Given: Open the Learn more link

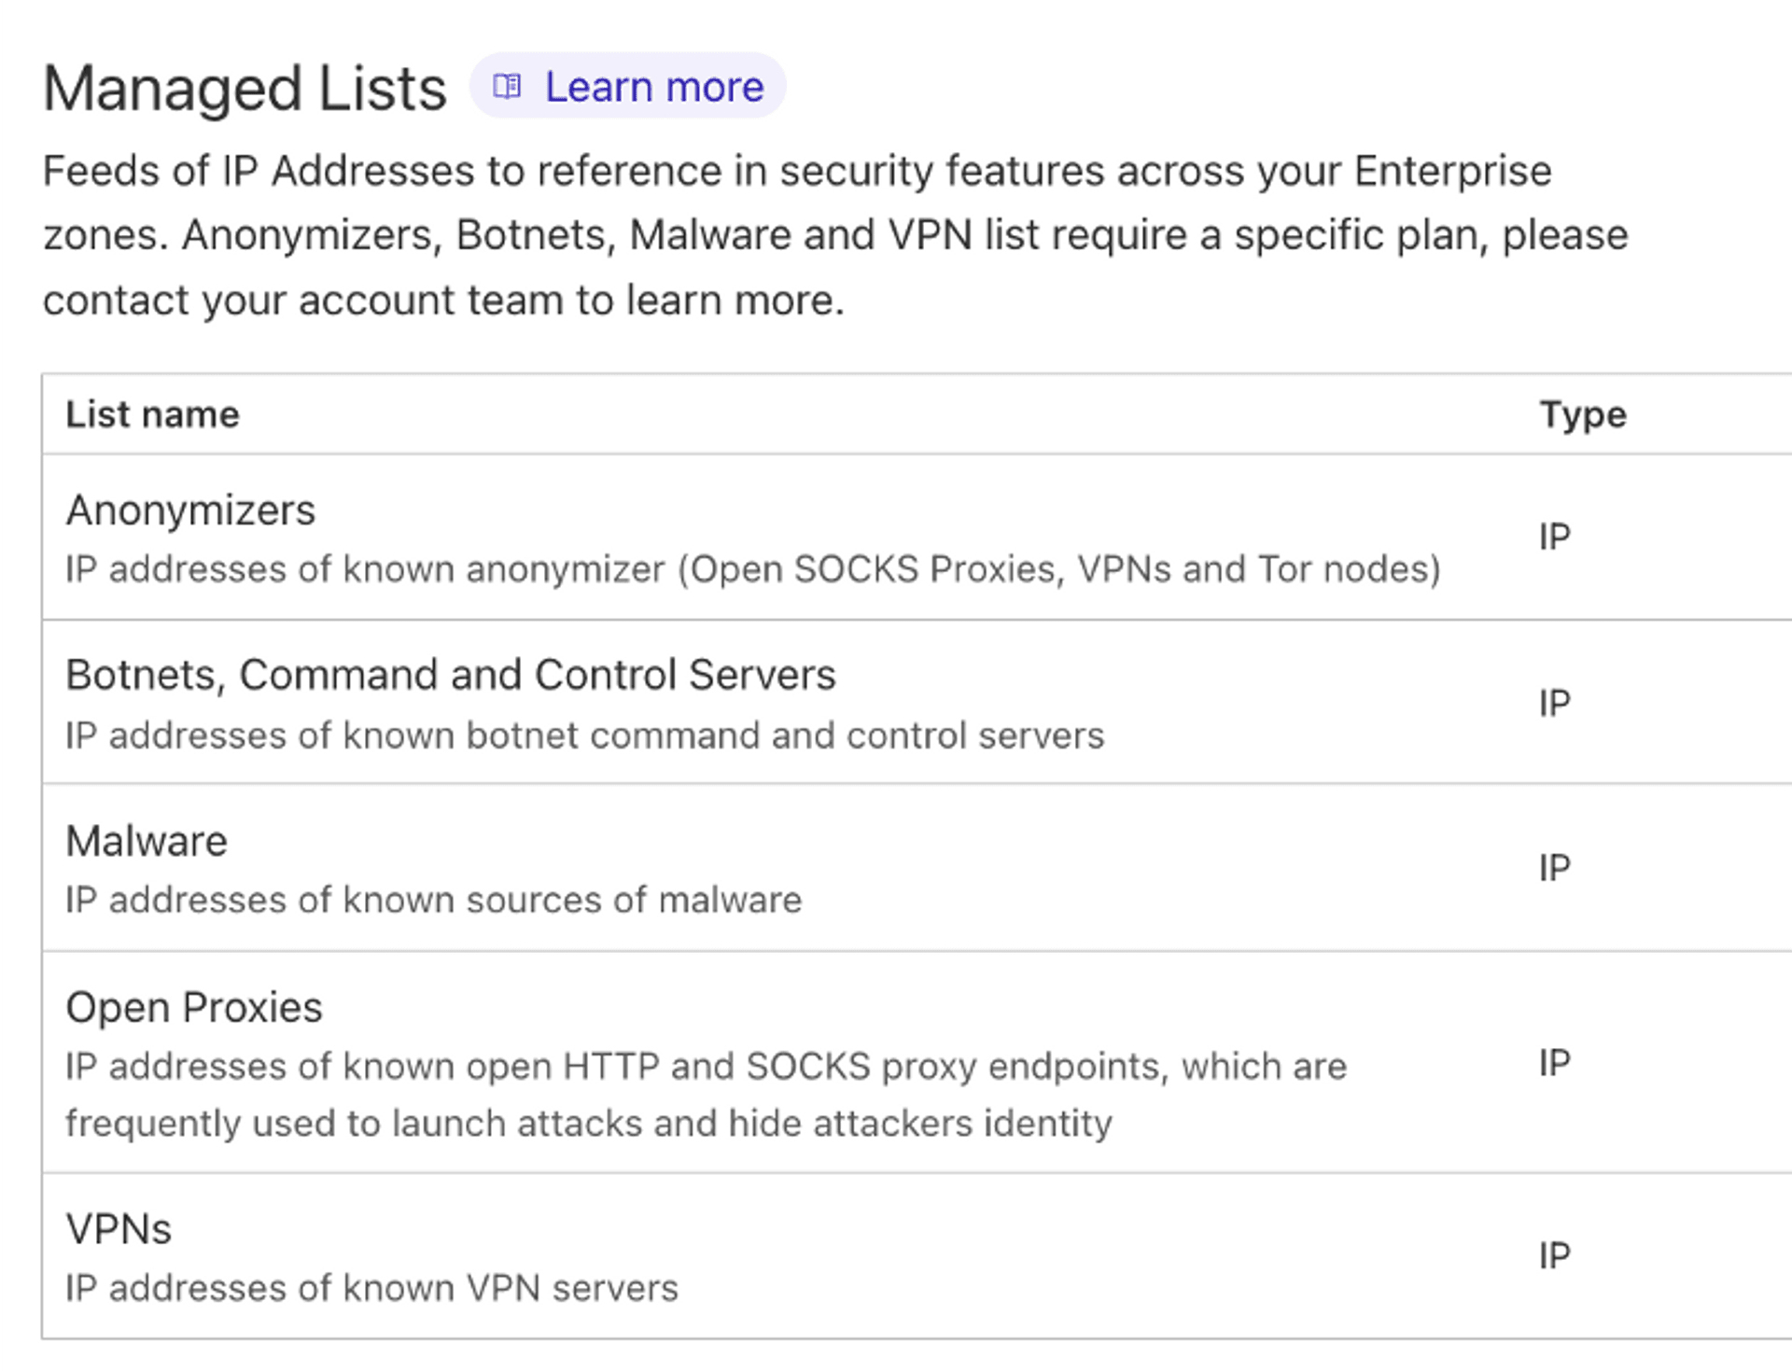Looking at the screenshot, I should [653, 87].
